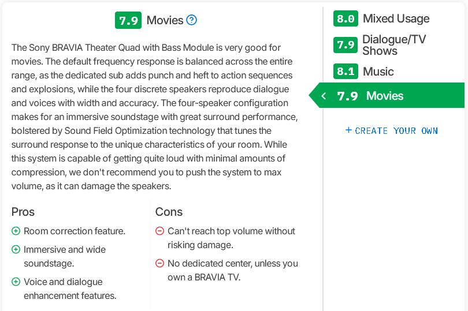Image resolution: width=468 pixels, height=311 pixels.
Task: Click the 8.1 Music score badge
Action: pyautogui.click(x=346, y=72)
